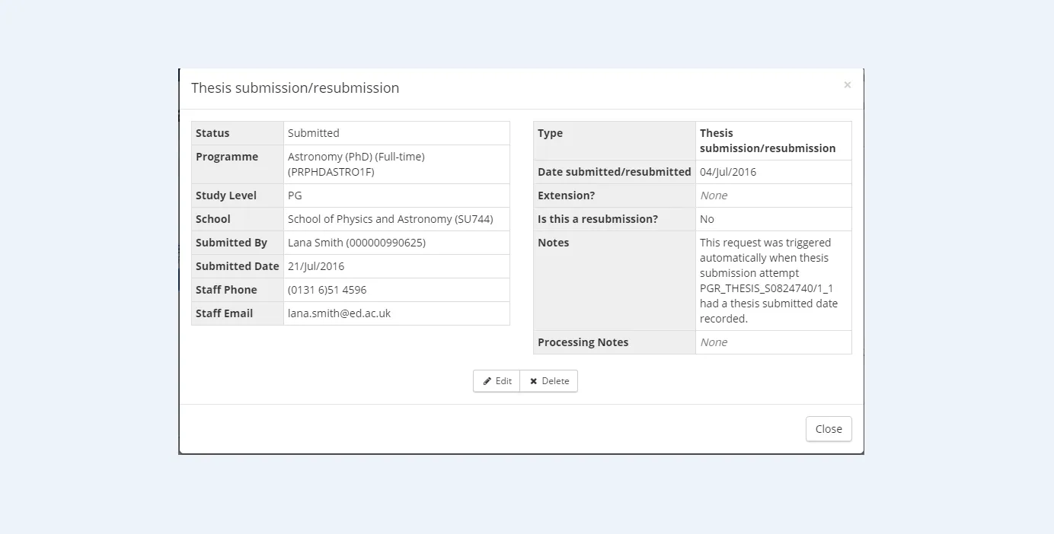Click the 'No' resubmission value
The width and height of the screenshot is (1054, 534).
click(x=707, y=219)
